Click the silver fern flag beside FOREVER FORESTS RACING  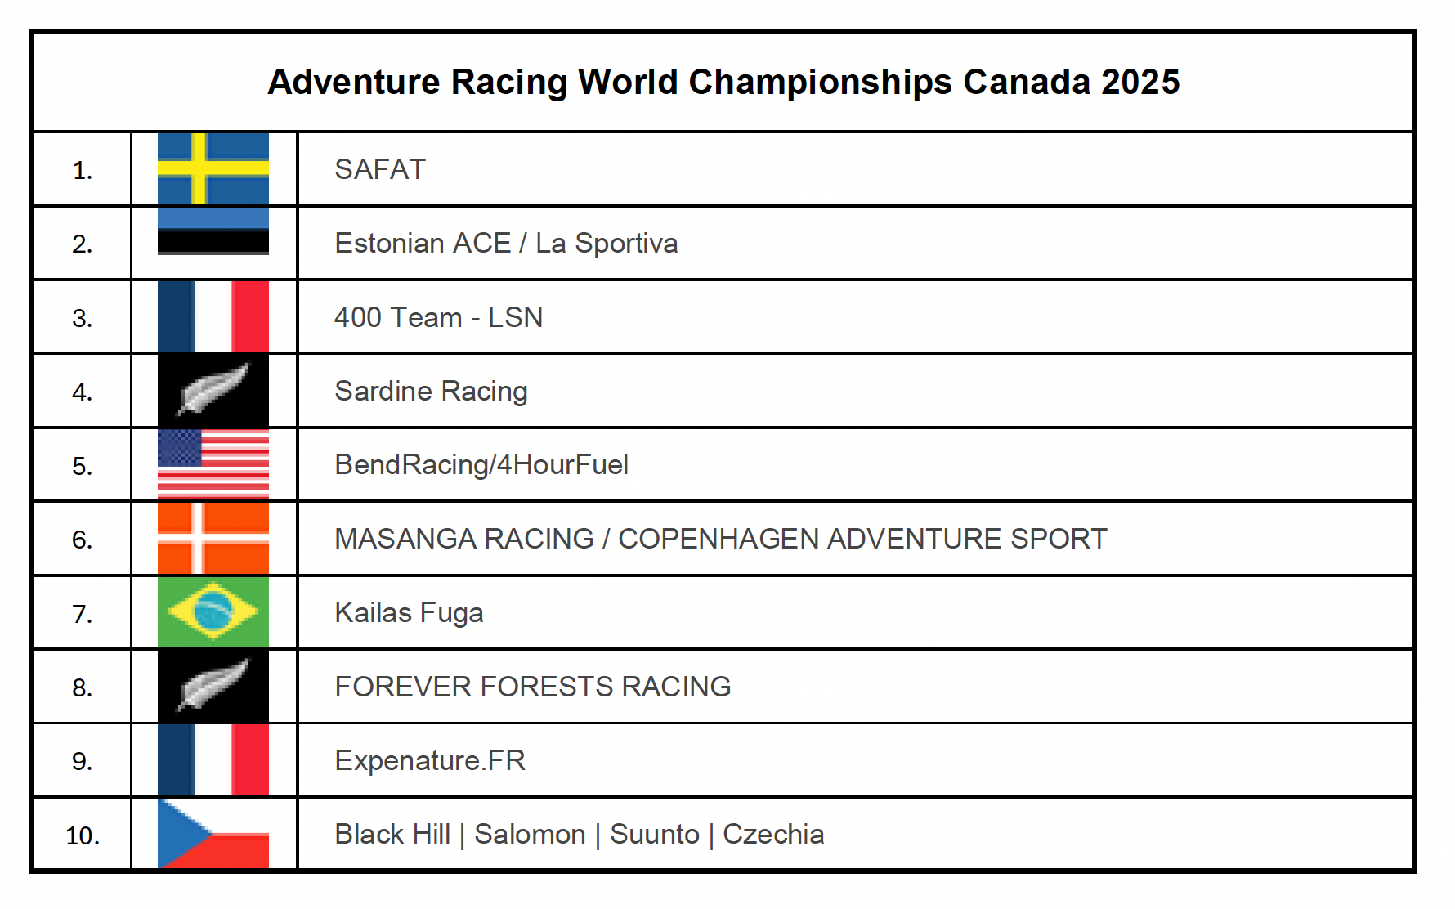coord(213,686)
